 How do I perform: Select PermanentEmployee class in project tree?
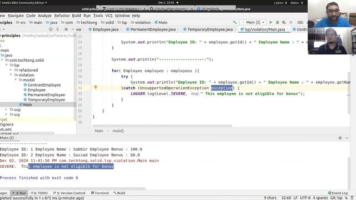(x=46, y=95)
